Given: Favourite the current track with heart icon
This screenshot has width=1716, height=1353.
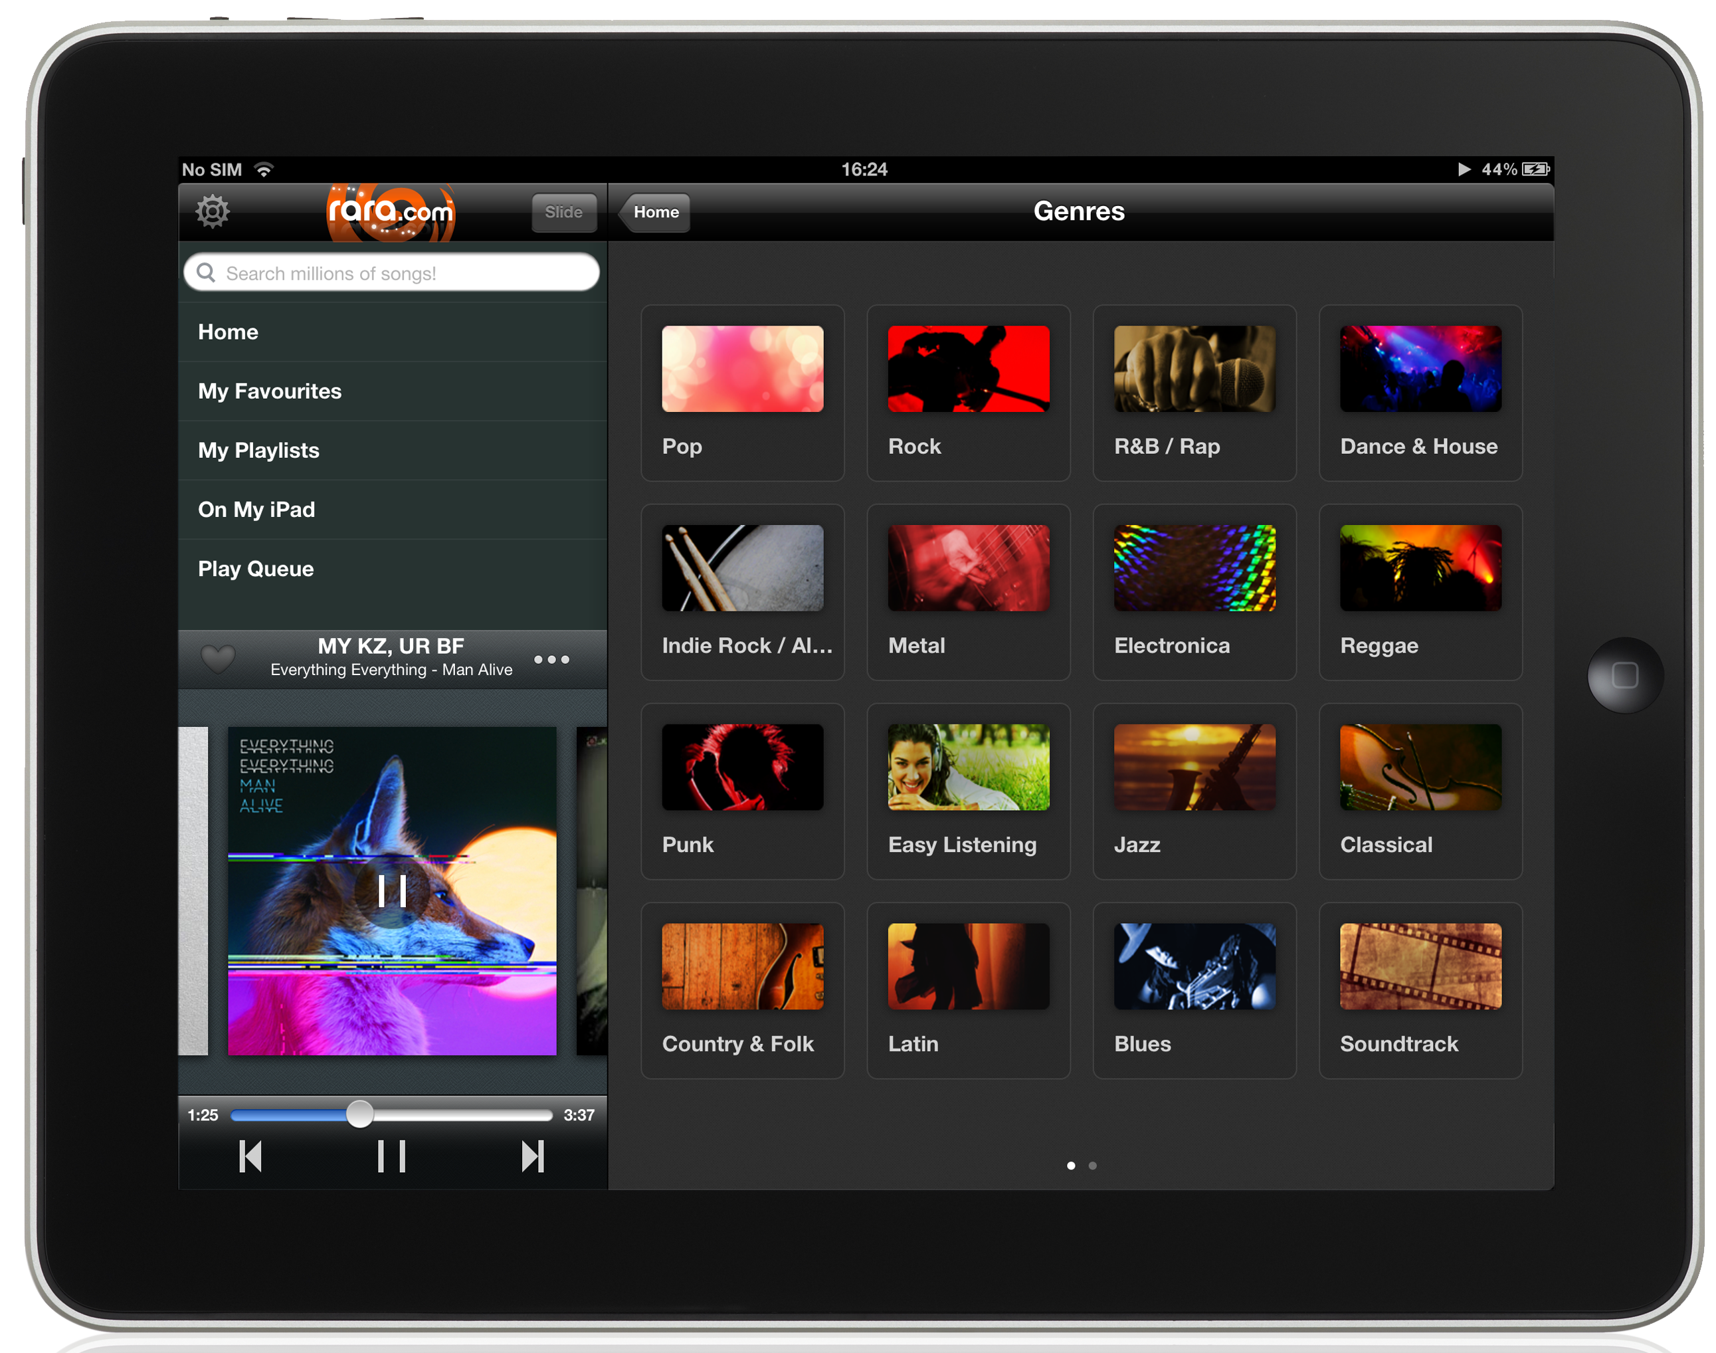Looking at the screenshot, I should click(x=217, y=659).
